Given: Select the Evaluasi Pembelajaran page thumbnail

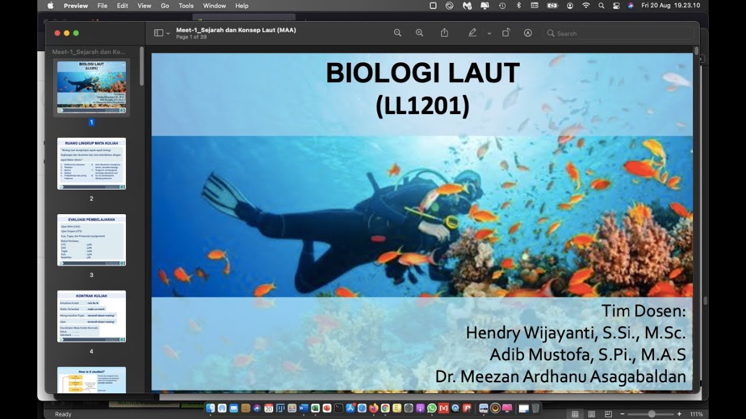Looking at the screenshot, I should coord(92,240).
